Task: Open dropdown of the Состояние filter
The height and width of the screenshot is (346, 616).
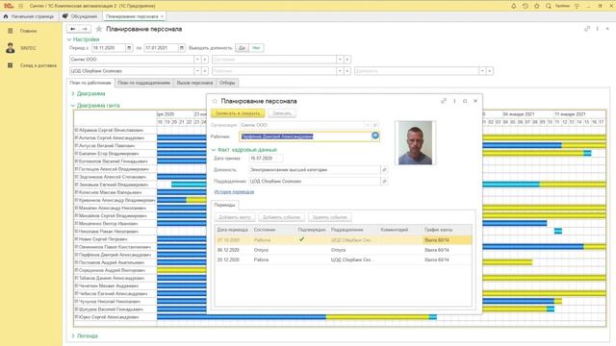Action: click(340, 60)
